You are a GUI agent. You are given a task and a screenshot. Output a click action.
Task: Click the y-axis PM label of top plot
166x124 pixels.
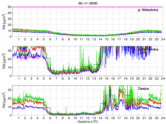pos(4,22)
